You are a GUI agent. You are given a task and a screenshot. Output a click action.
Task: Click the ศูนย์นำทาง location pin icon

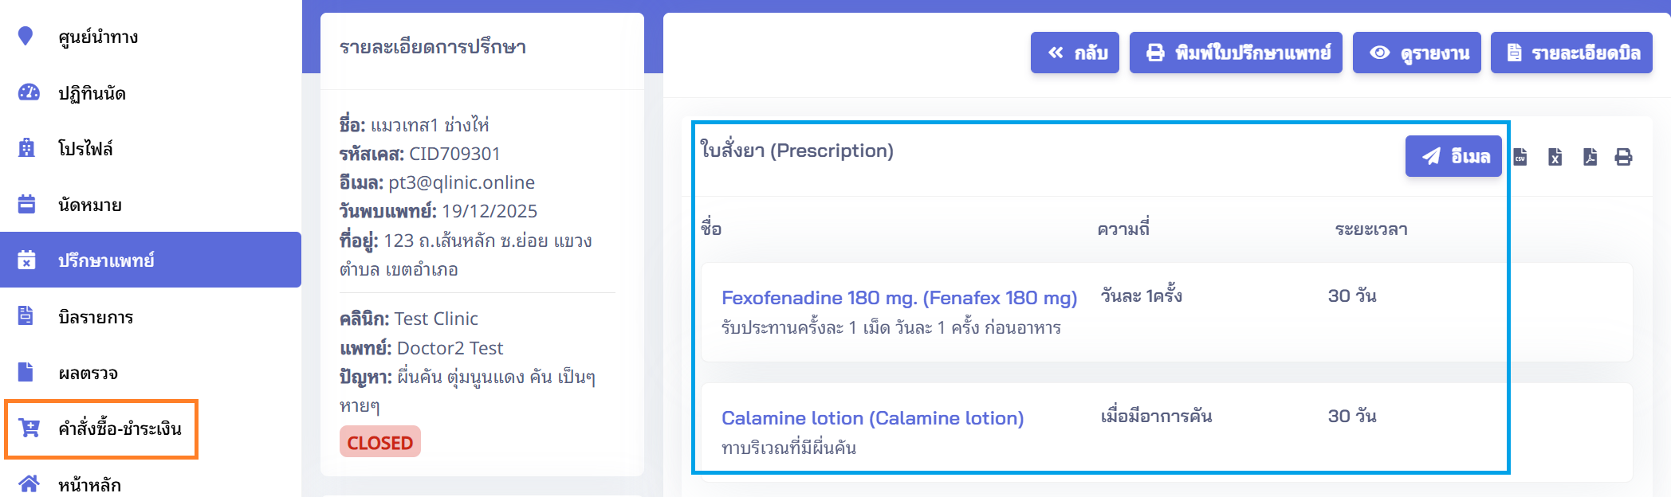click(26, 37)
